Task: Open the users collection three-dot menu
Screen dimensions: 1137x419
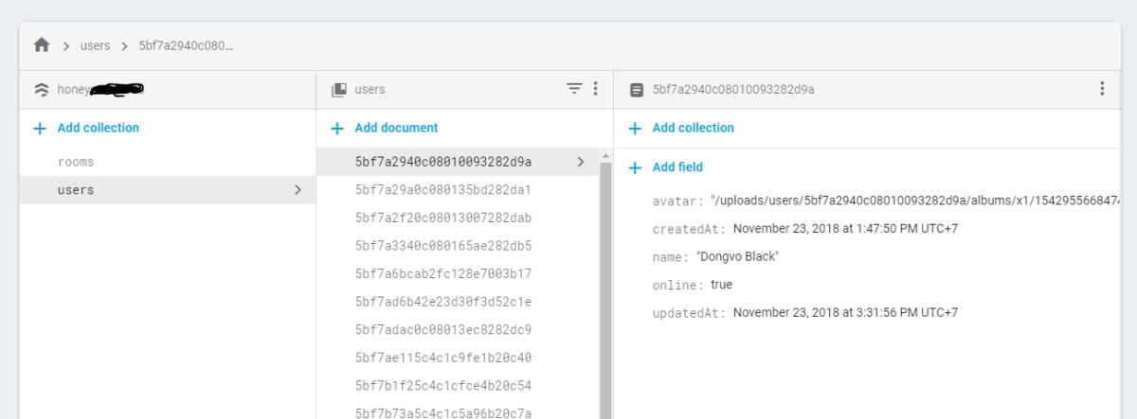Action: 595,89
